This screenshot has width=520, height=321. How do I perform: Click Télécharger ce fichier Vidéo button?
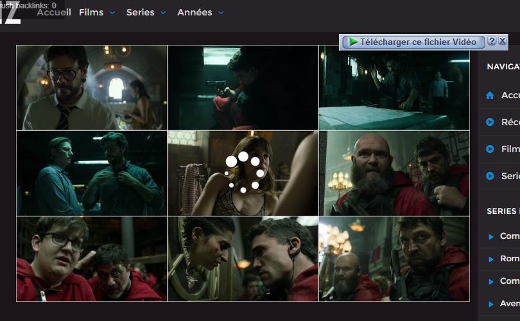(x=413, y=42)
